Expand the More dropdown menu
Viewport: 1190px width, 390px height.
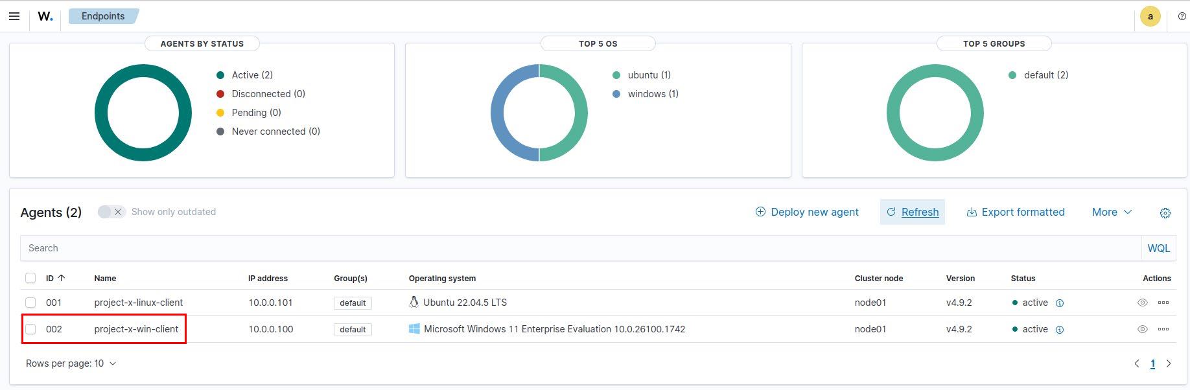[1111, 212]
